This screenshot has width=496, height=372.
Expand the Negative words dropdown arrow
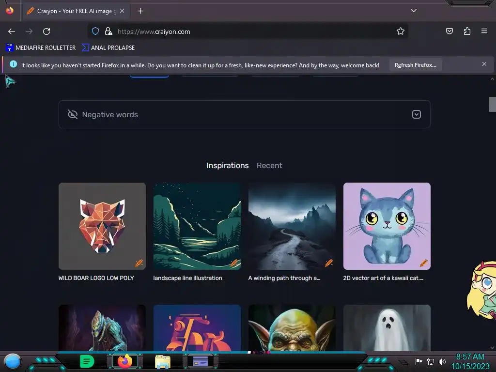click(x=416, y=114)
